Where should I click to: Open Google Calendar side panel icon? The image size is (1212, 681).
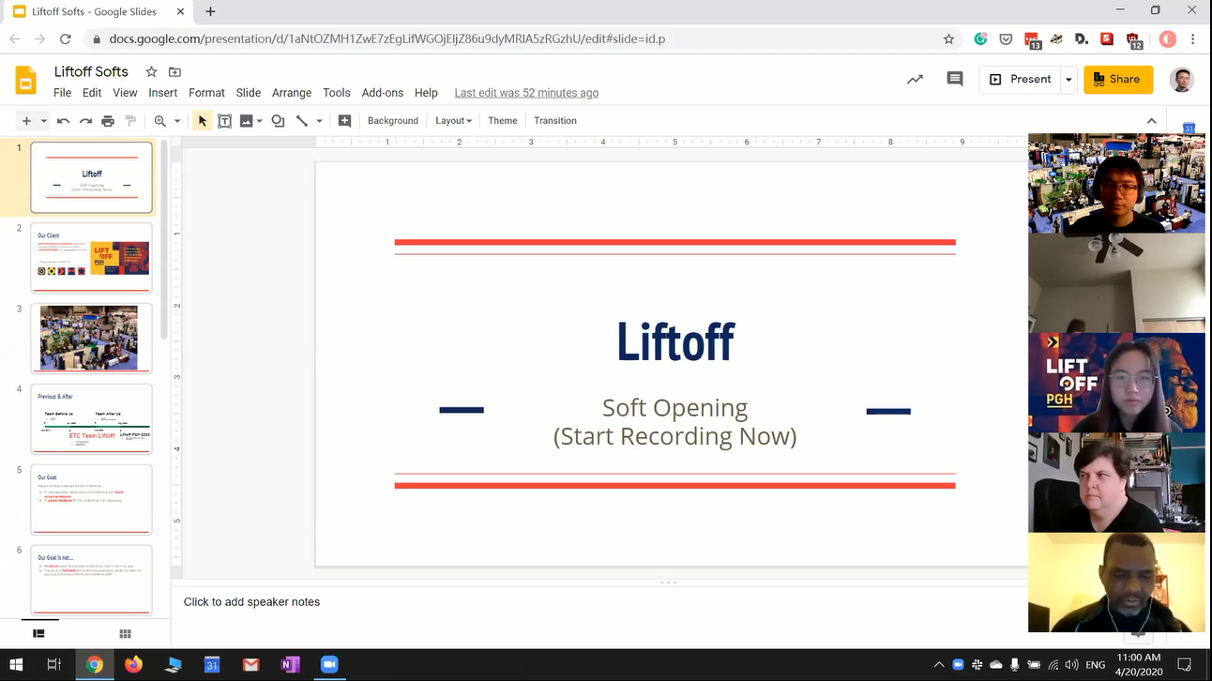point(1189,128)
